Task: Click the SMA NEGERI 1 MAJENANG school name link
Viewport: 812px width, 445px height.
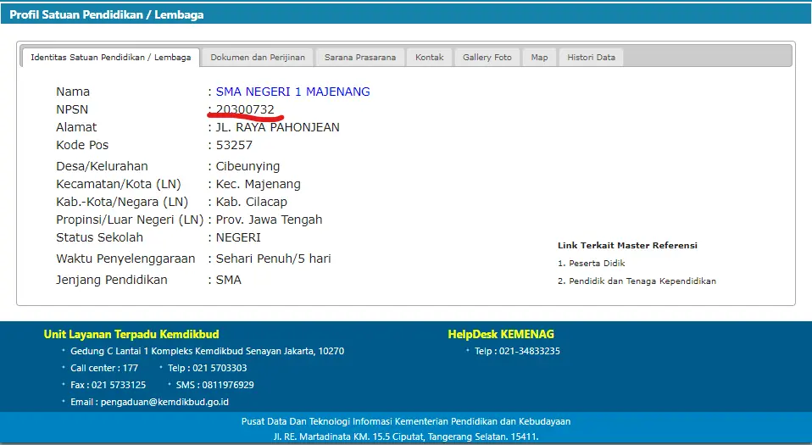Action: [x=292, y=92]
